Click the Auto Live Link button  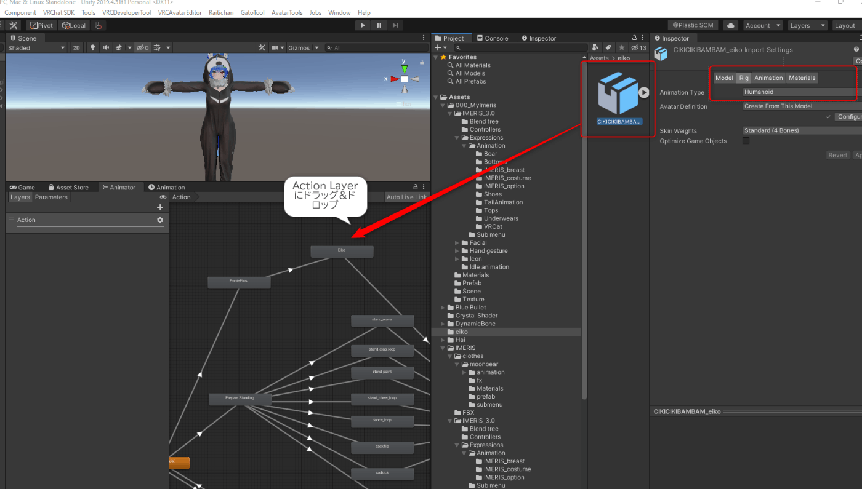(x=406, y=197)
